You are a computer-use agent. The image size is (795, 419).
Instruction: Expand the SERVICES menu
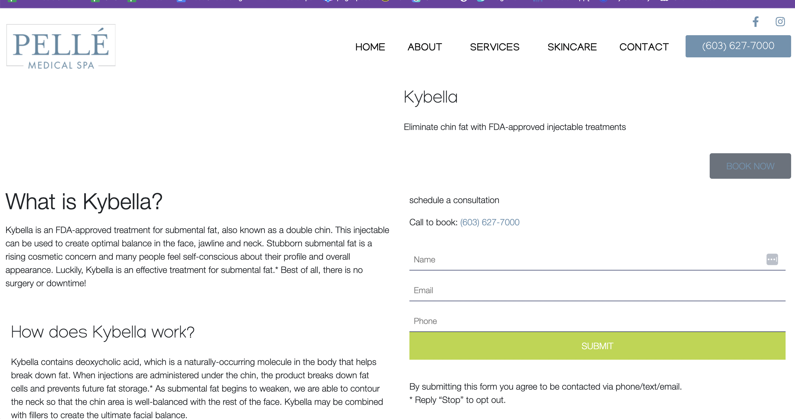[494, 47]
